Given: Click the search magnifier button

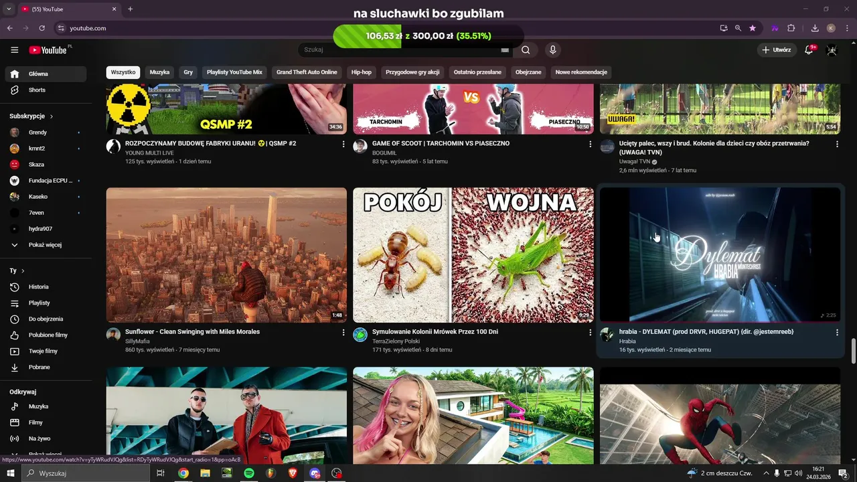Looking at the screenshot, I should [526, 50].
